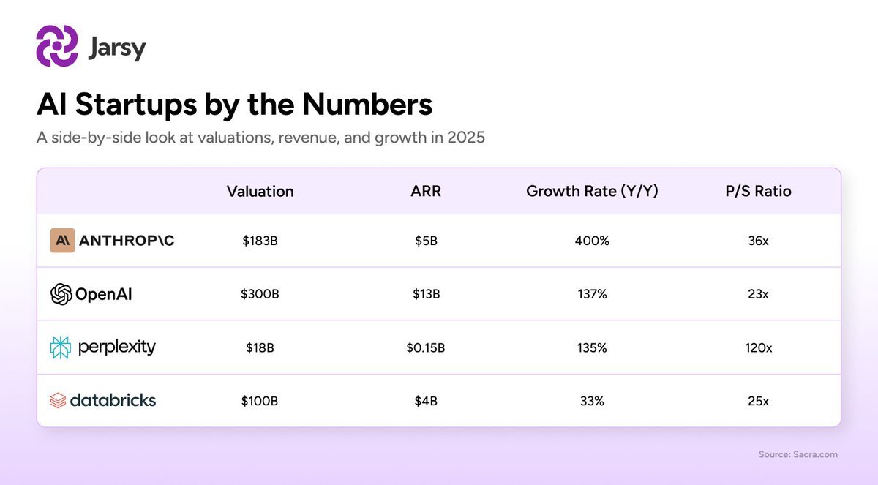Click Anthropic's 400% growth rate value
878x485 pixels.
pyautogui.click(x=592, y=241)
